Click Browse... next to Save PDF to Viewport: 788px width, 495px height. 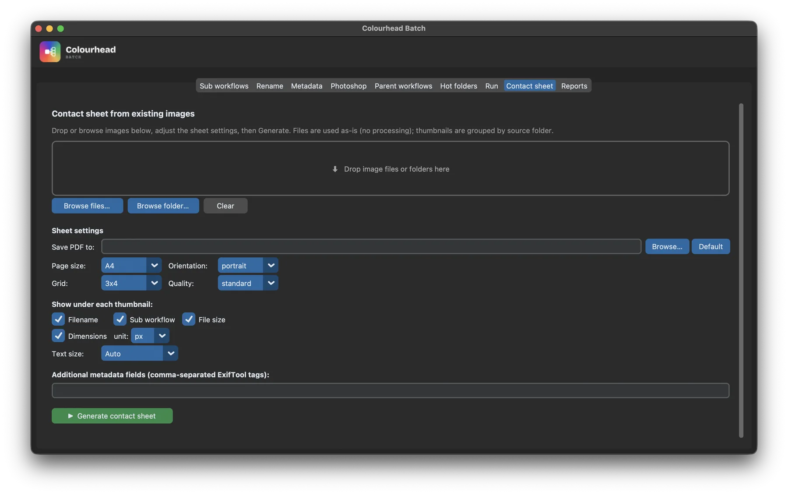[x=667, y=246]
